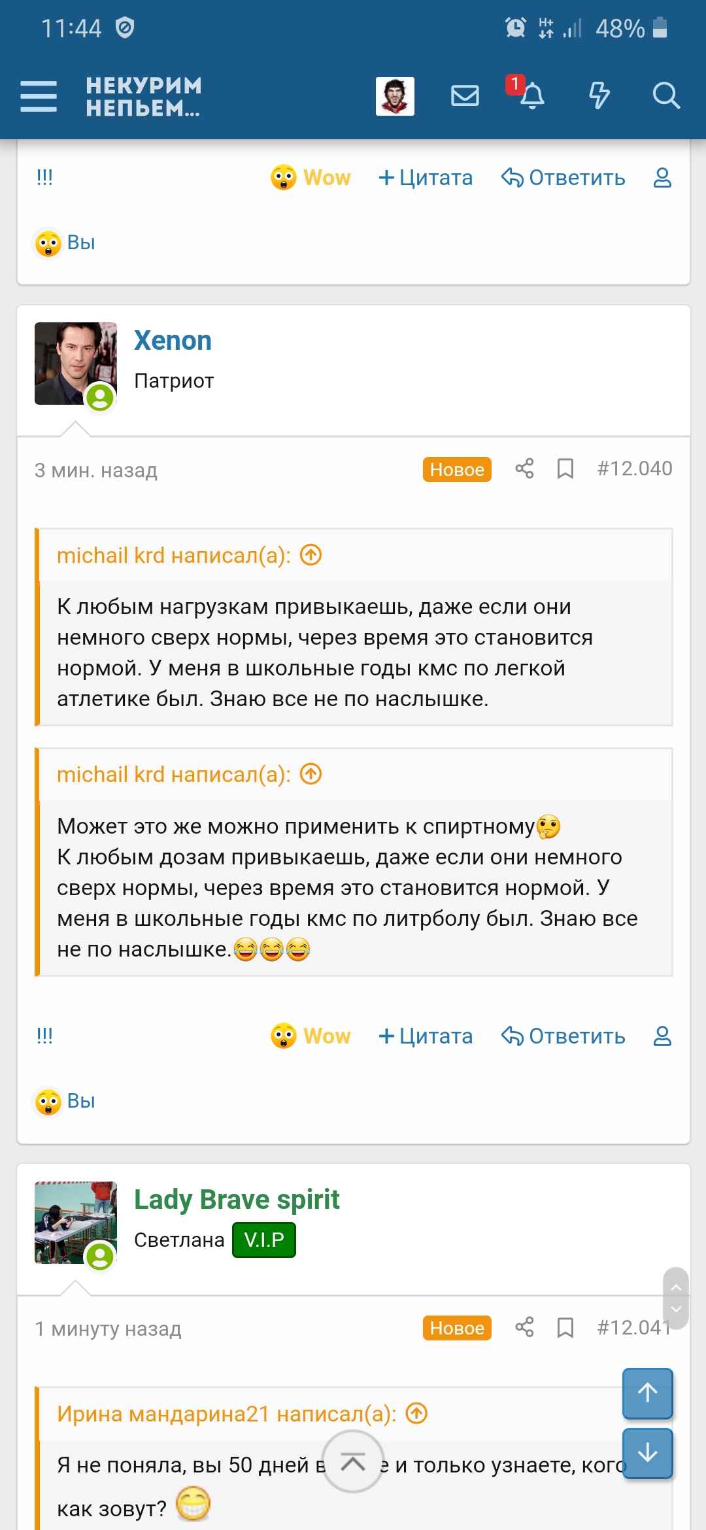Viewport: 706px width, 1530px height.
Task: Open Lady Brave spirit profile link
Action: click(237, 1200)
